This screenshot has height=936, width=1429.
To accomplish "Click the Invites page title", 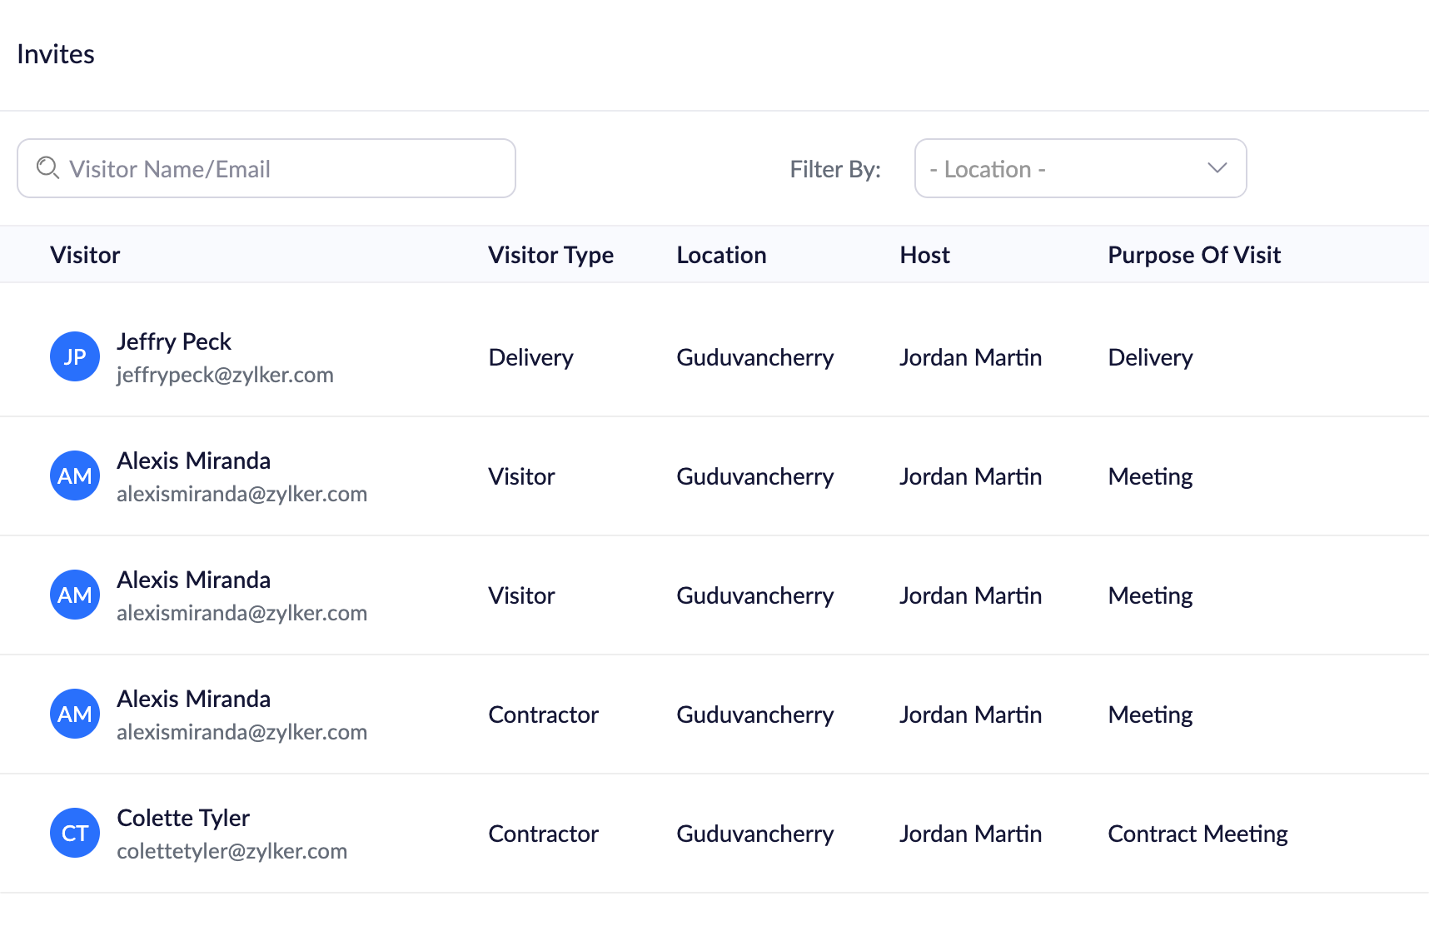I will coord(56,54).
